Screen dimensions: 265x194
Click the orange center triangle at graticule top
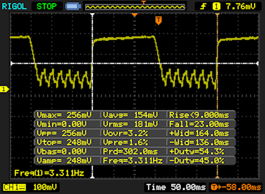point(135,15)
